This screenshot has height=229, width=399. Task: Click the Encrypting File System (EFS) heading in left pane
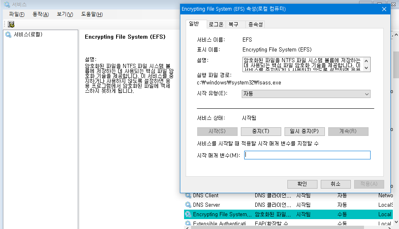[125, 37]
